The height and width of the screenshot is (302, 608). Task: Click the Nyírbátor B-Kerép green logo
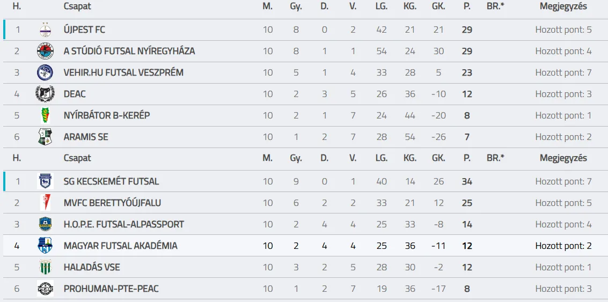pos(46,115)
